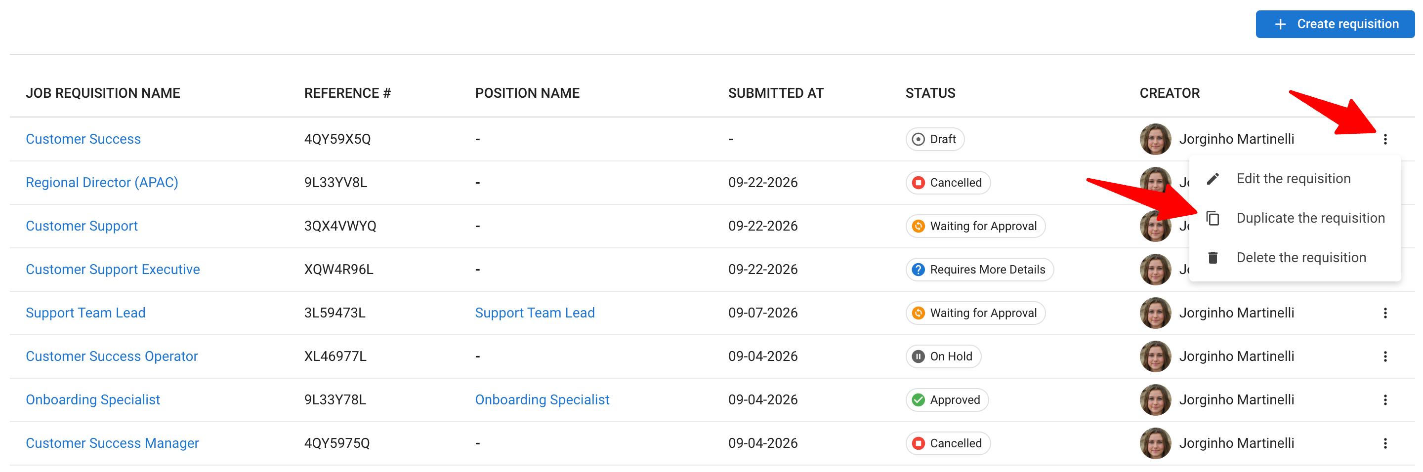Click the Draft status badge

click(x=935, y=139)
